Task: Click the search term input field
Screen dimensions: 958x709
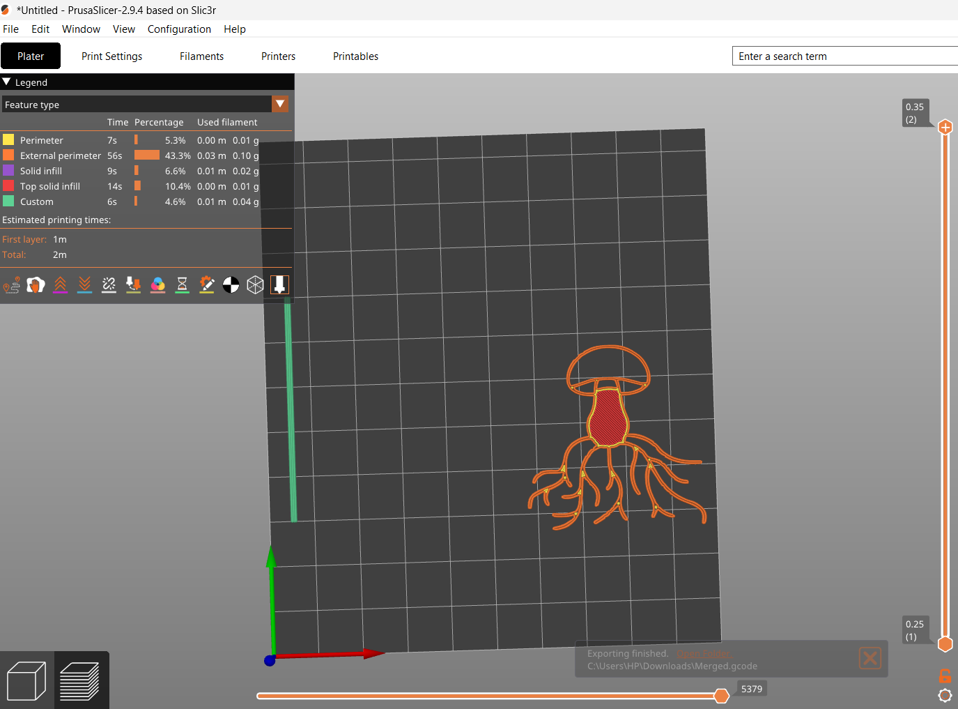Action: point(845,56)
